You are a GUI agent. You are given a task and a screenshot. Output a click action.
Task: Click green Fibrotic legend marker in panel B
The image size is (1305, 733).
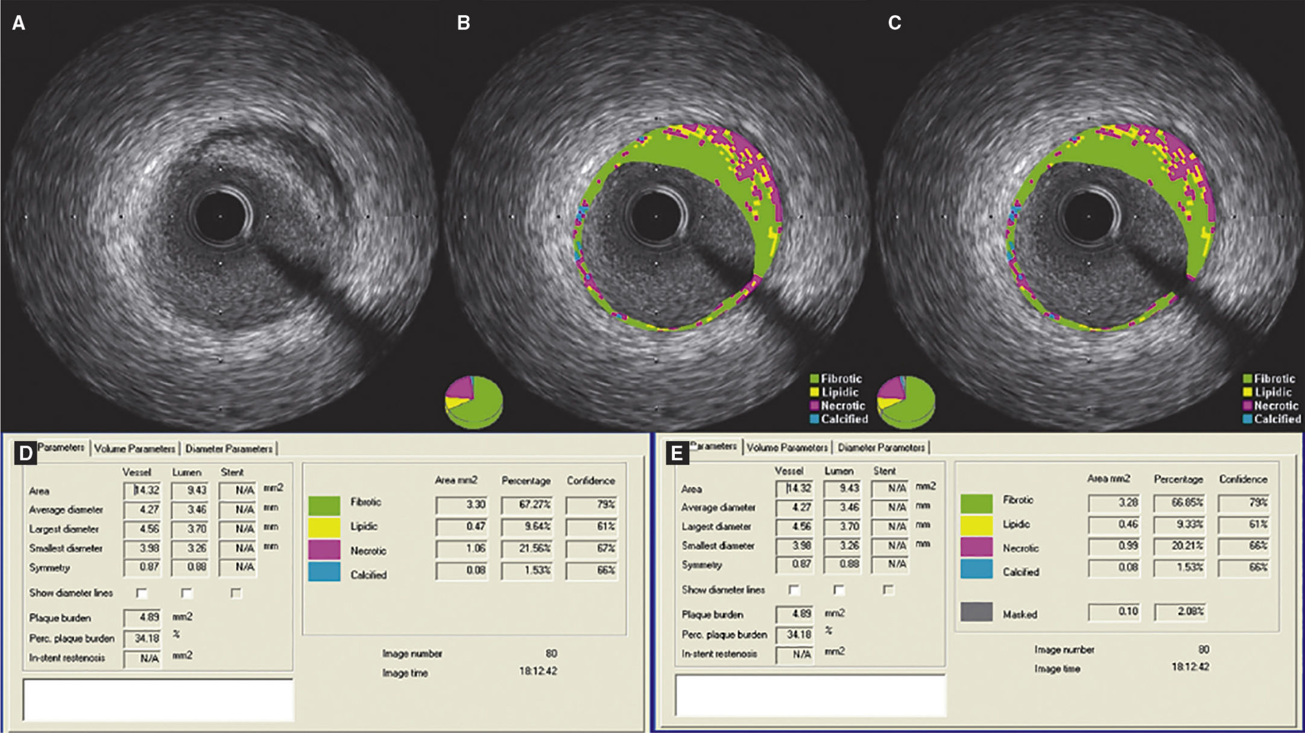[814, 379]
